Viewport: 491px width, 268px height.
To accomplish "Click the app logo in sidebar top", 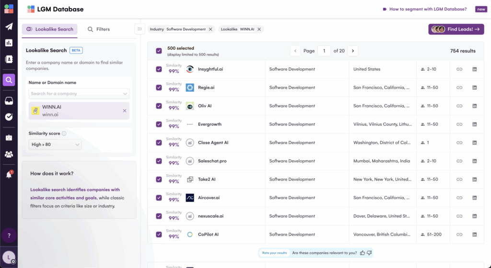I will click(9, 9).
